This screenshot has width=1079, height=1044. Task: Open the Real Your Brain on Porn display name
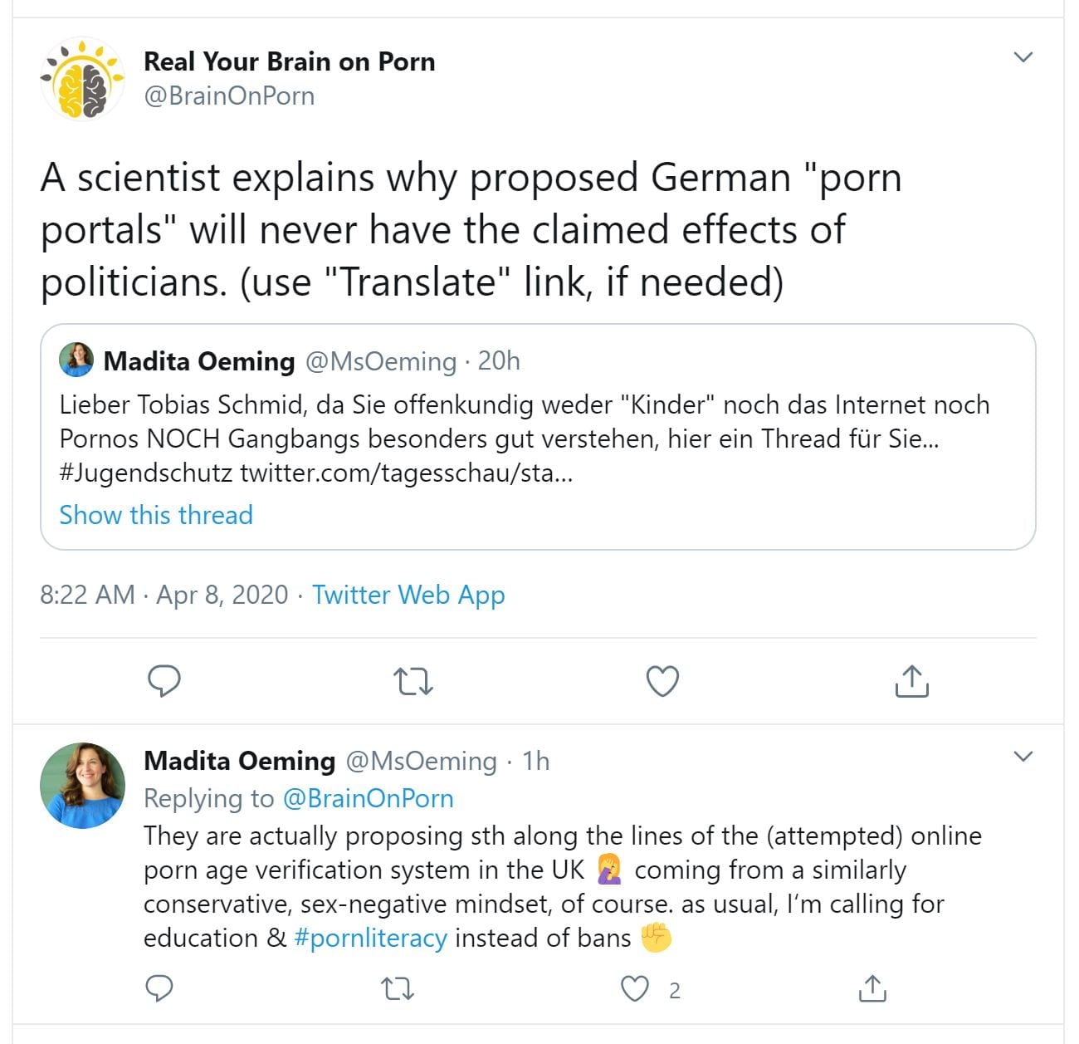click(289, 61)
